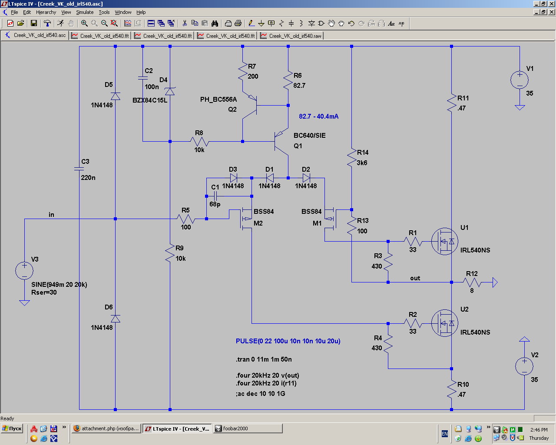Open the File menu
This screenshot has height=445, width=556.
point(14,12)
